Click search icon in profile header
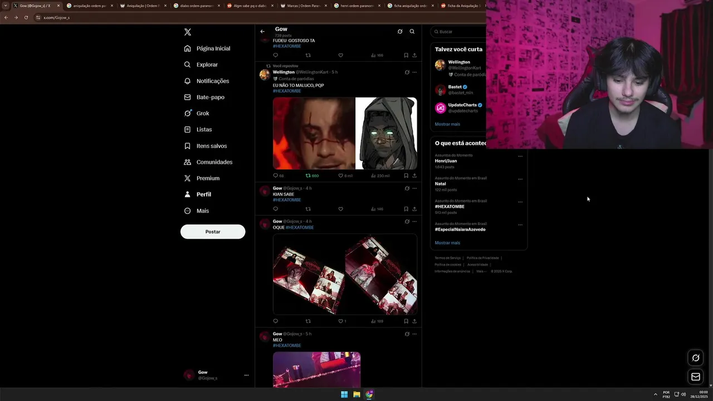The height and width of the screenshot is (401, 713). pyautogui.click(x=412, y=31)
